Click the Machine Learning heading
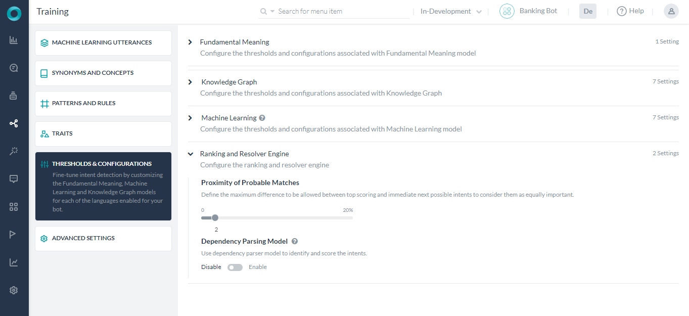Image resolution: width=689 pixels, height=316 pixels. pos(229,118)
